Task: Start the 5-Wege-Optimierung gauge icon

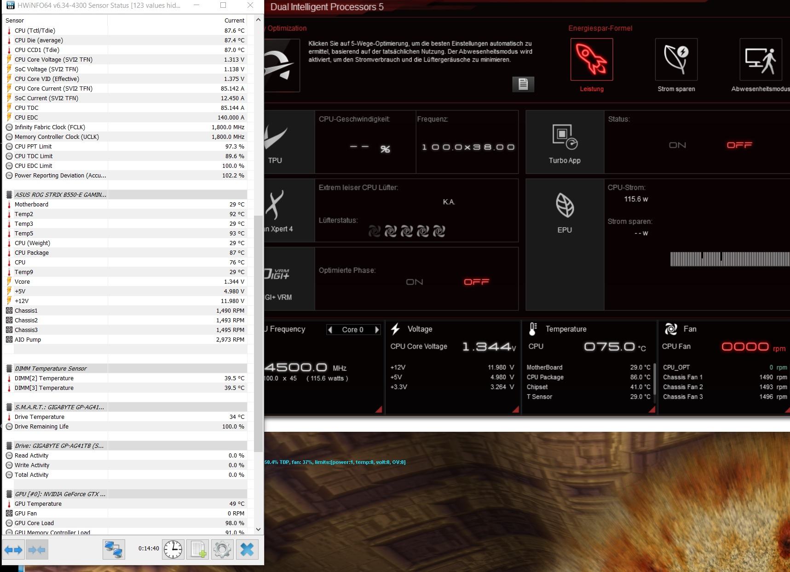Action: (282, 65)
